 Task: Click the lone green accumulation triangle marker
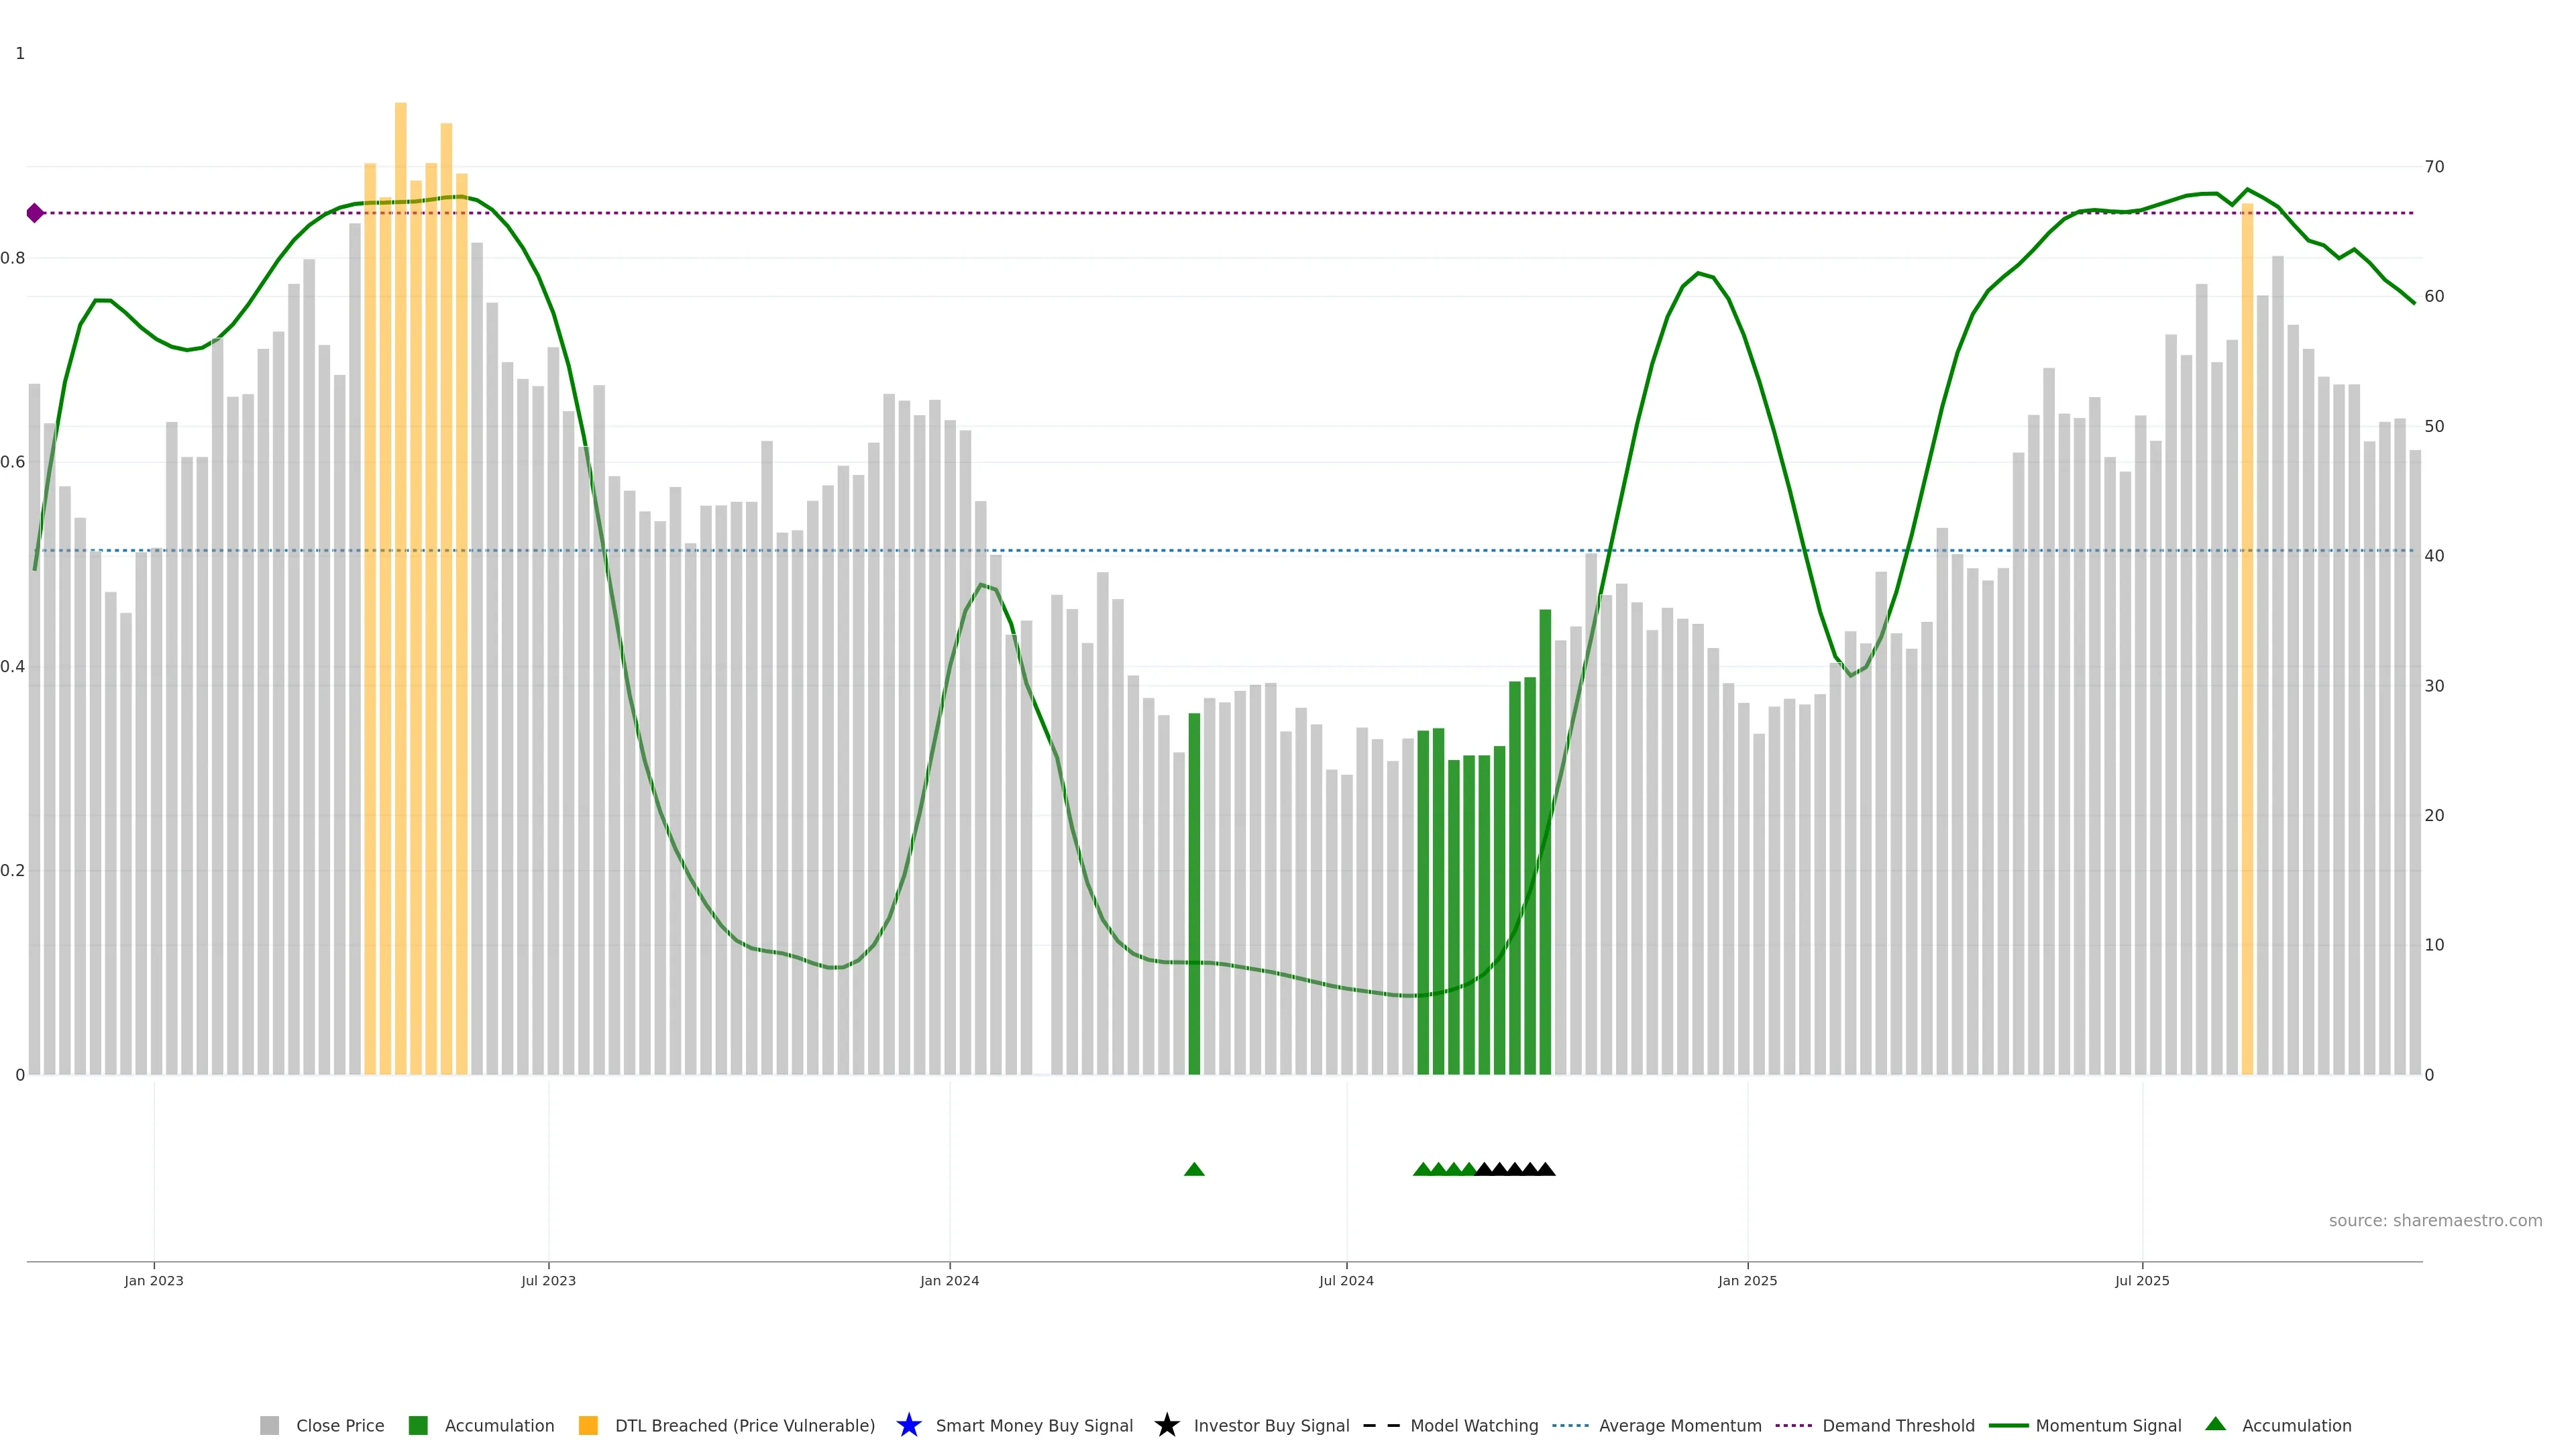[1194, 1169]
